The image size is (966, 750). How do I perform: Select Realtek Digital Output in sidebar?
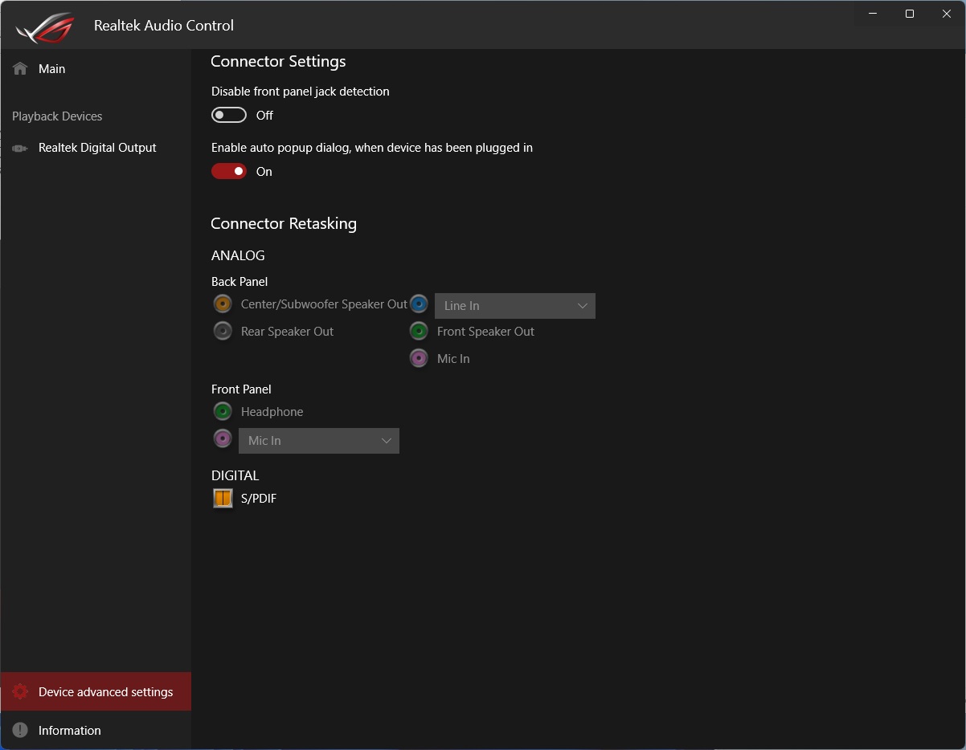(96, 148)
